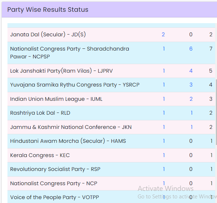The width and height of the screenshot is (217, 203).
Task: Click the blue number 2 for Janata Dal (Secular)
Action: pos(163,35)
